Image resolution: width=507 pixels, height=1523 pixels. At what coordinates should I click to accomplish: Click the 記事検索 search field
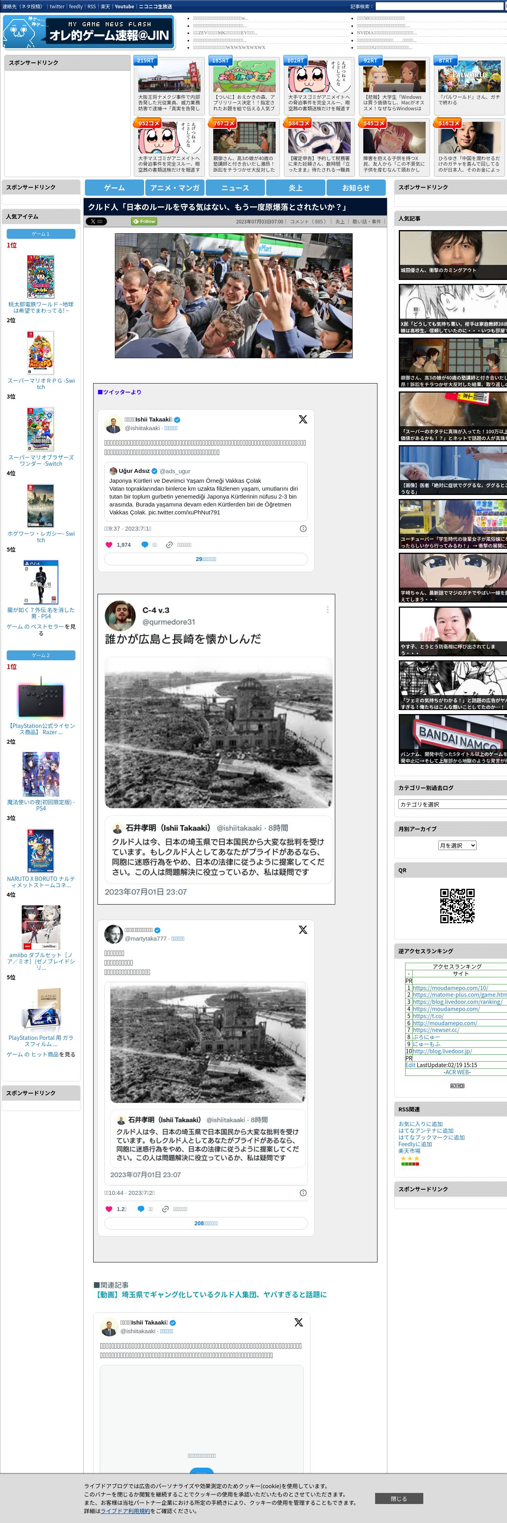click(x=439, y=6)
